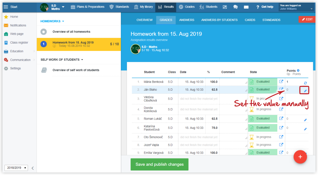Switch to the GRADES tab
The image size is (318, 175).
(x=166, y=20)
